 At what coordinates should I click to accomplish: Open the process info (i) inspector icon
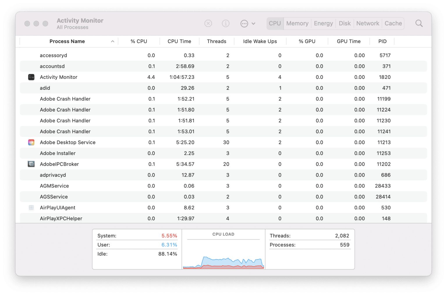click(x=226, y=23)
